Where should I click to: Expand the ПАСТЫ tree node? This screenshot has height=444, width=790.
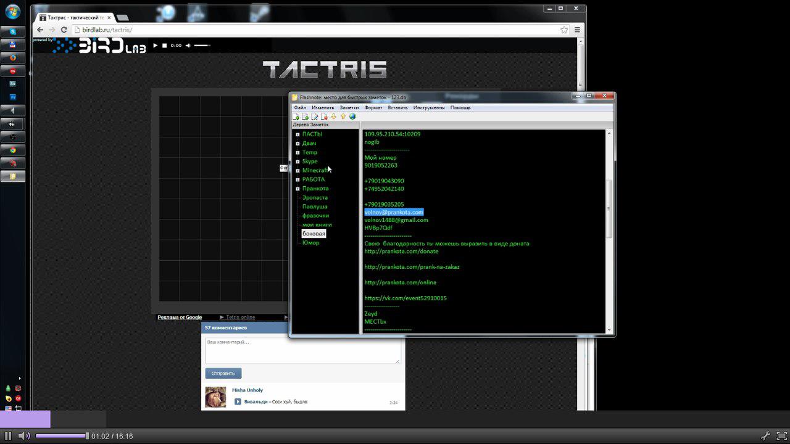(297, 134)
